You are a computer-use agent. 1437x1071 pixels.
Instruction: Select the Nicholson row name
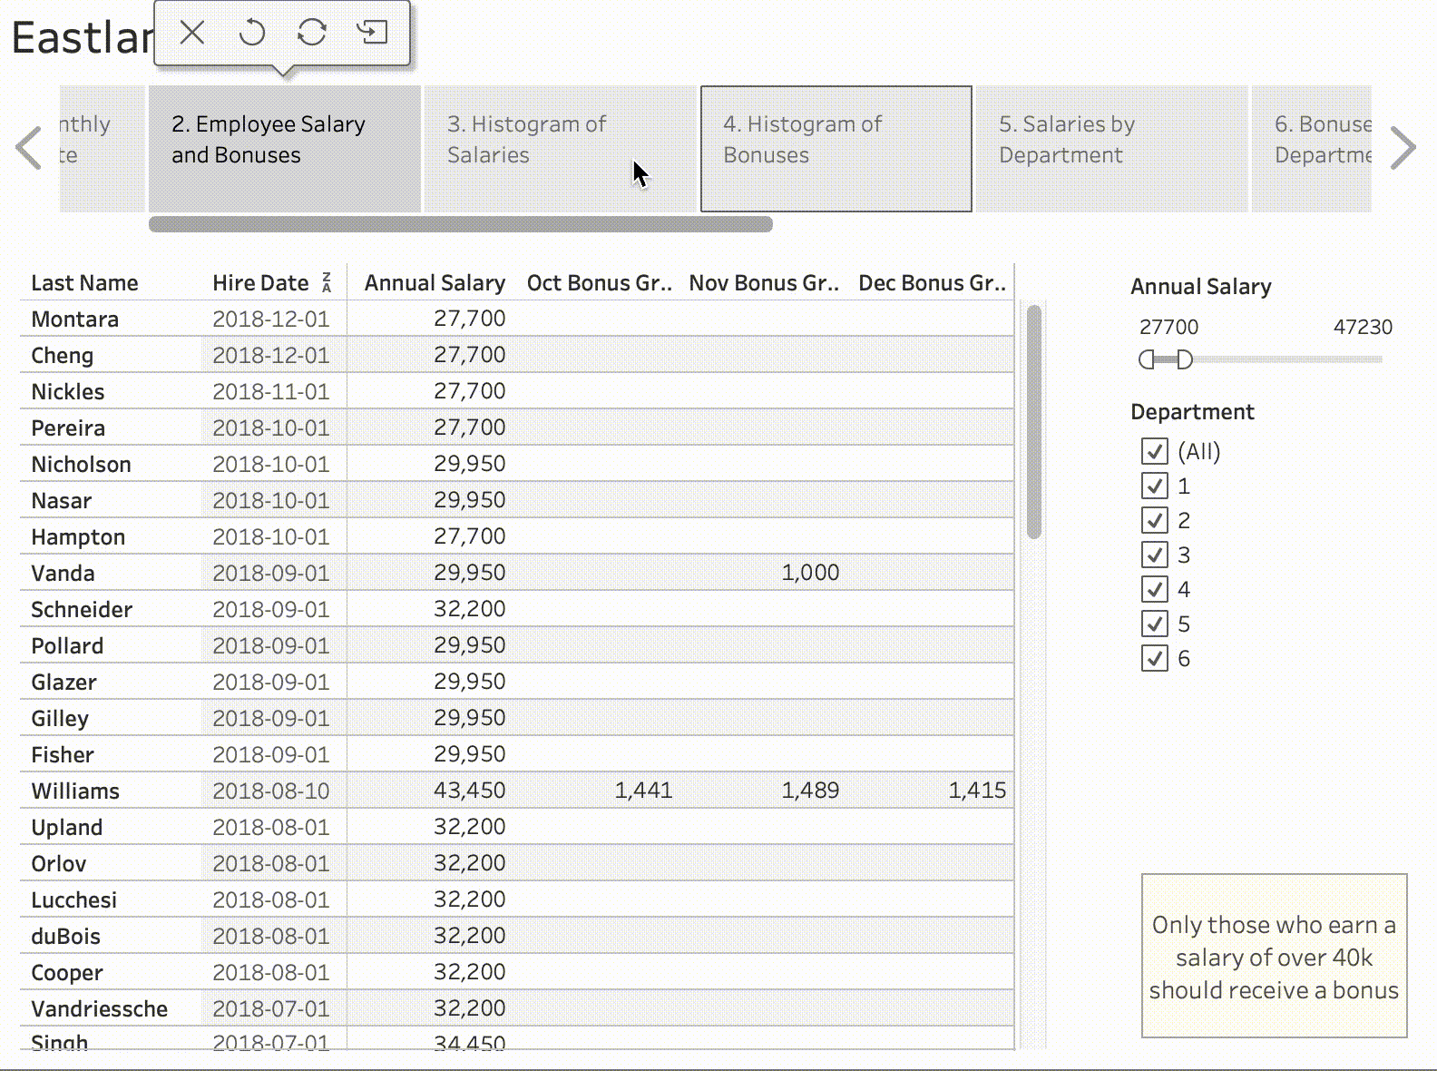pyautogui.click(x=81, y=465)
